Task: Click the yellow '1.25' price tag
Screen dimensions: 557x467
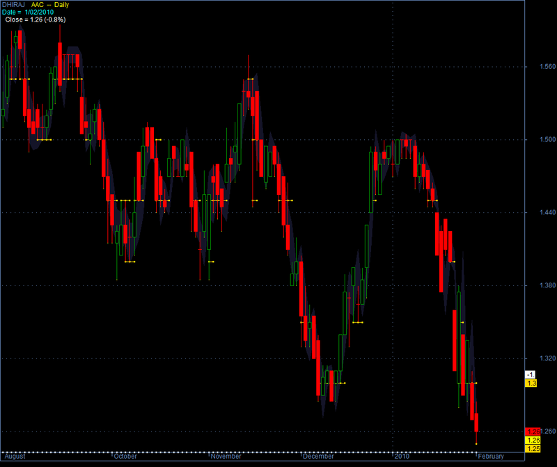Action: [x=533, y=448]
